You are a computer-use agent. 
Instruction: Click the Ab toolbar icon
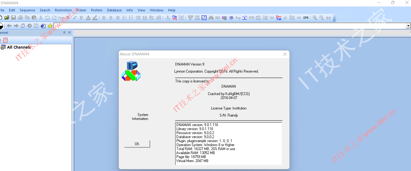(299, 18)
